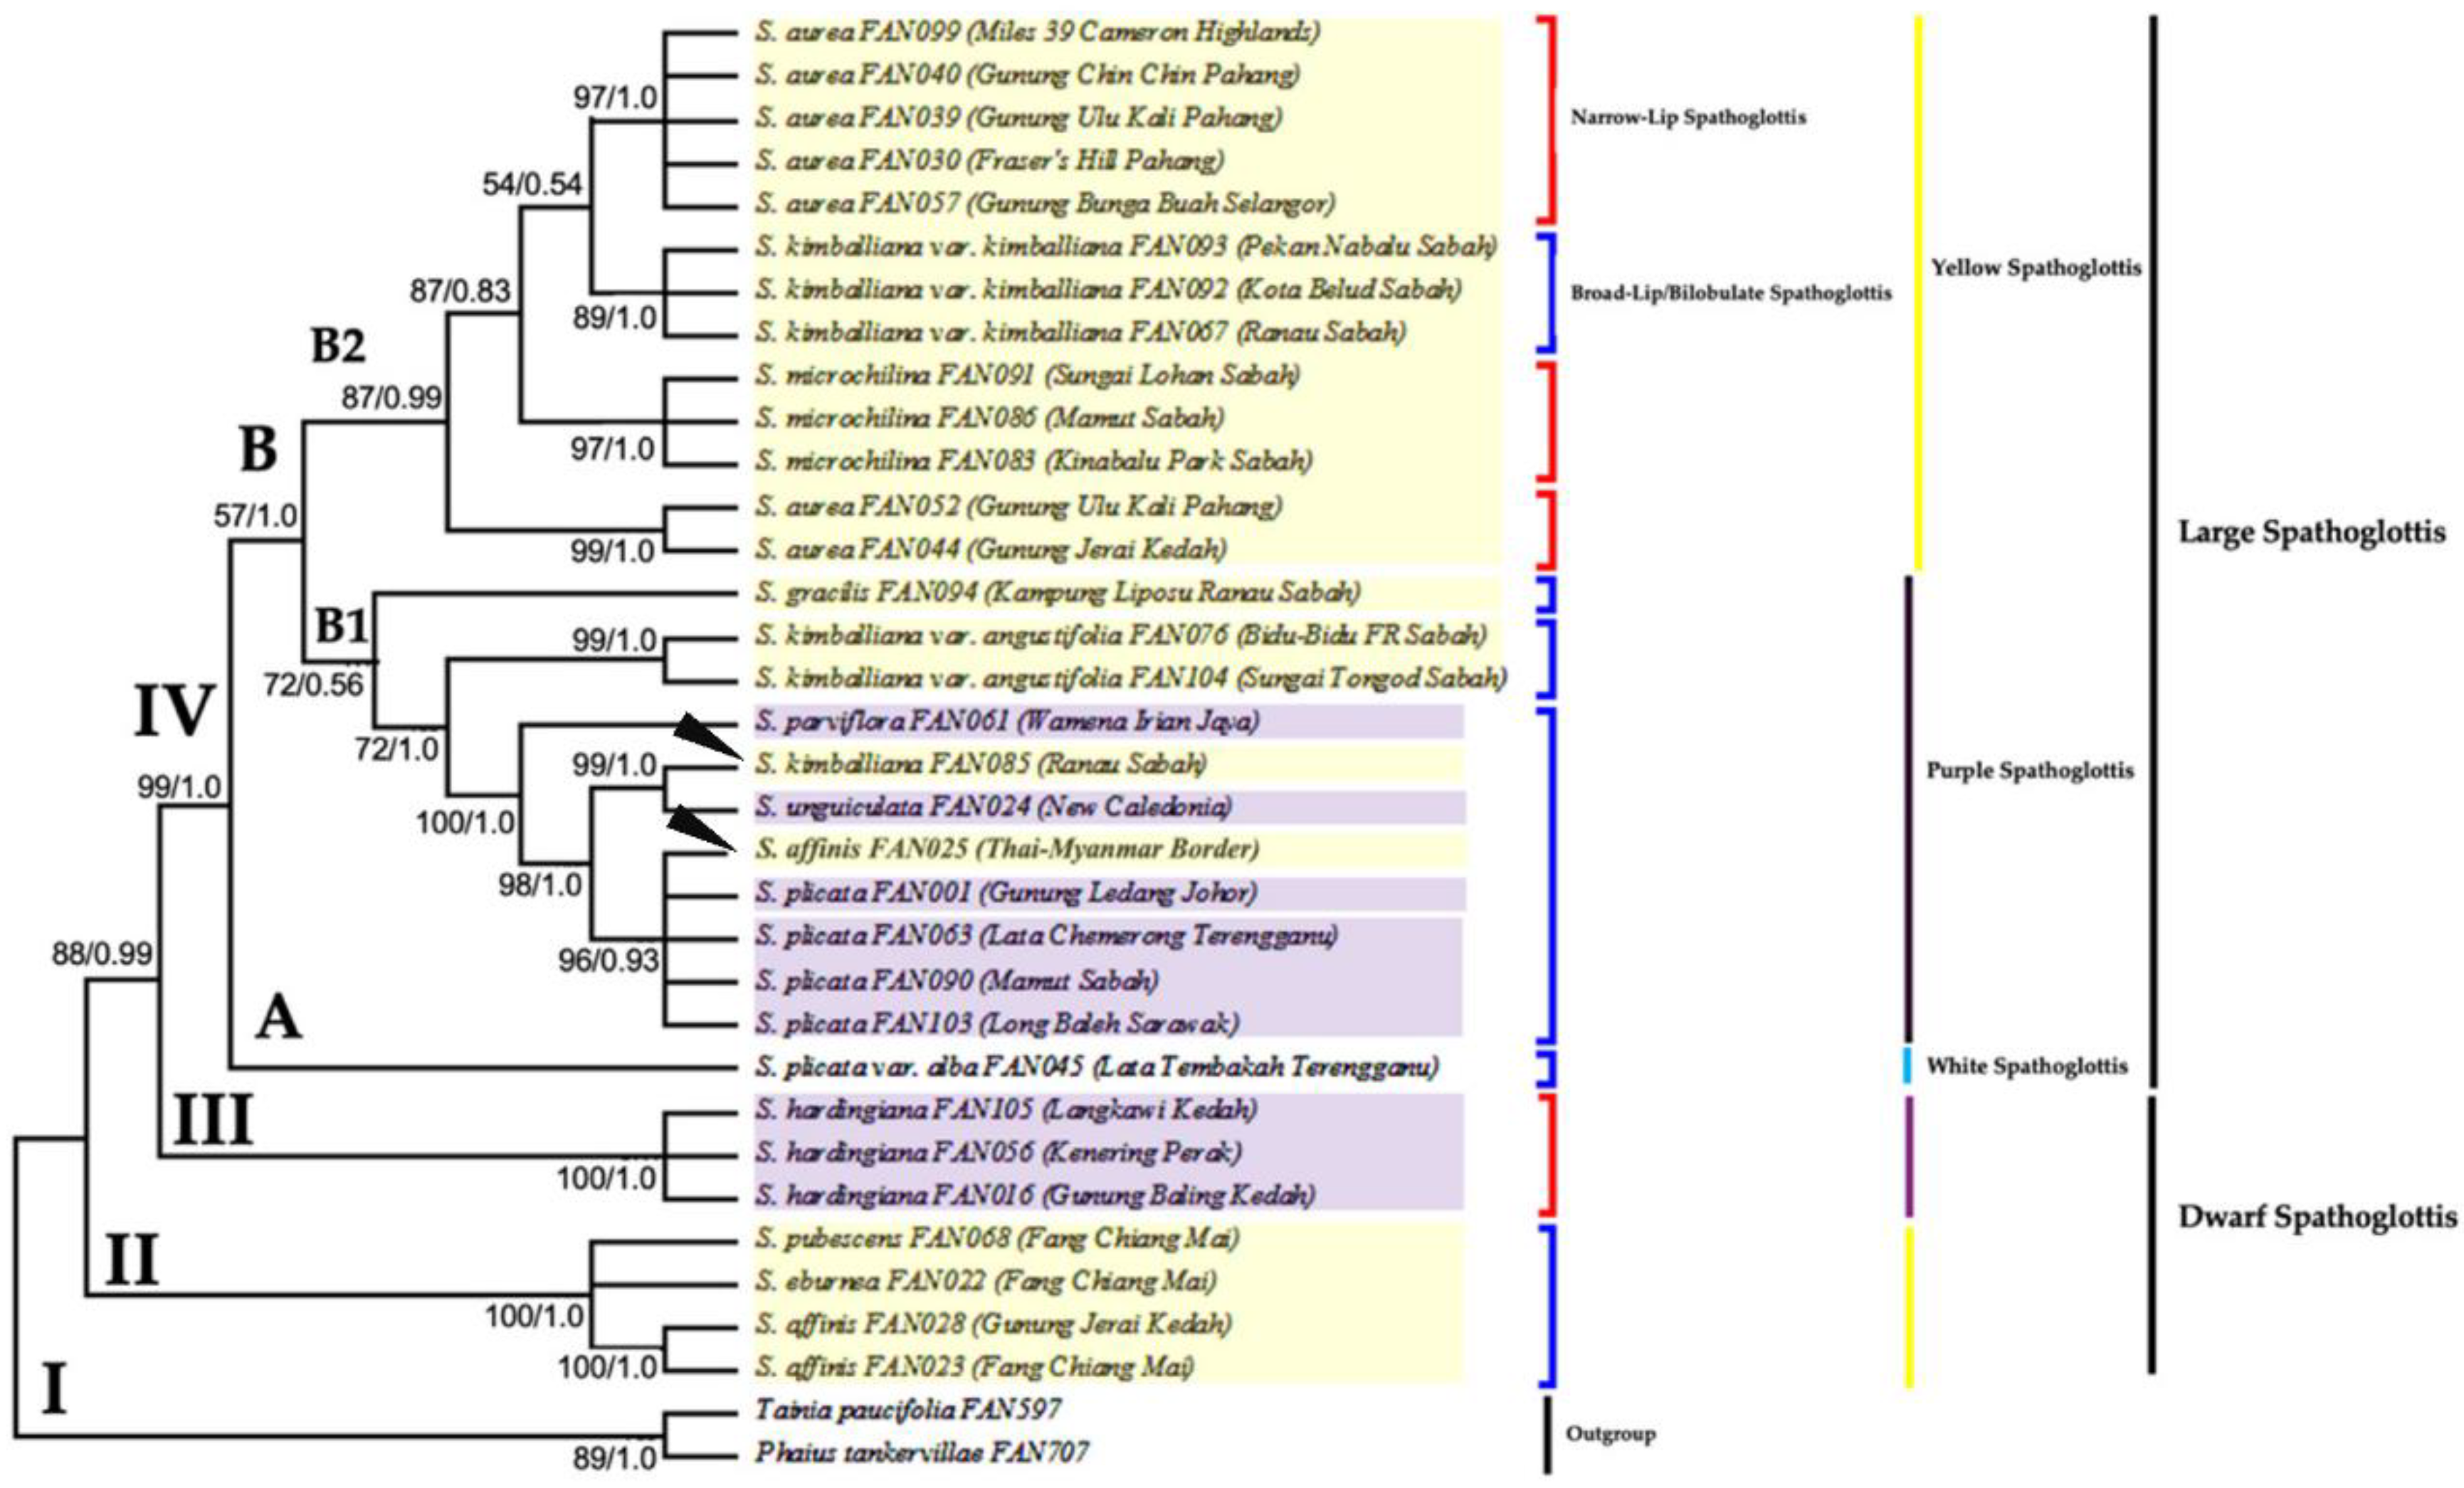Click the S. aurea FAN099 taxon label

1036,32
